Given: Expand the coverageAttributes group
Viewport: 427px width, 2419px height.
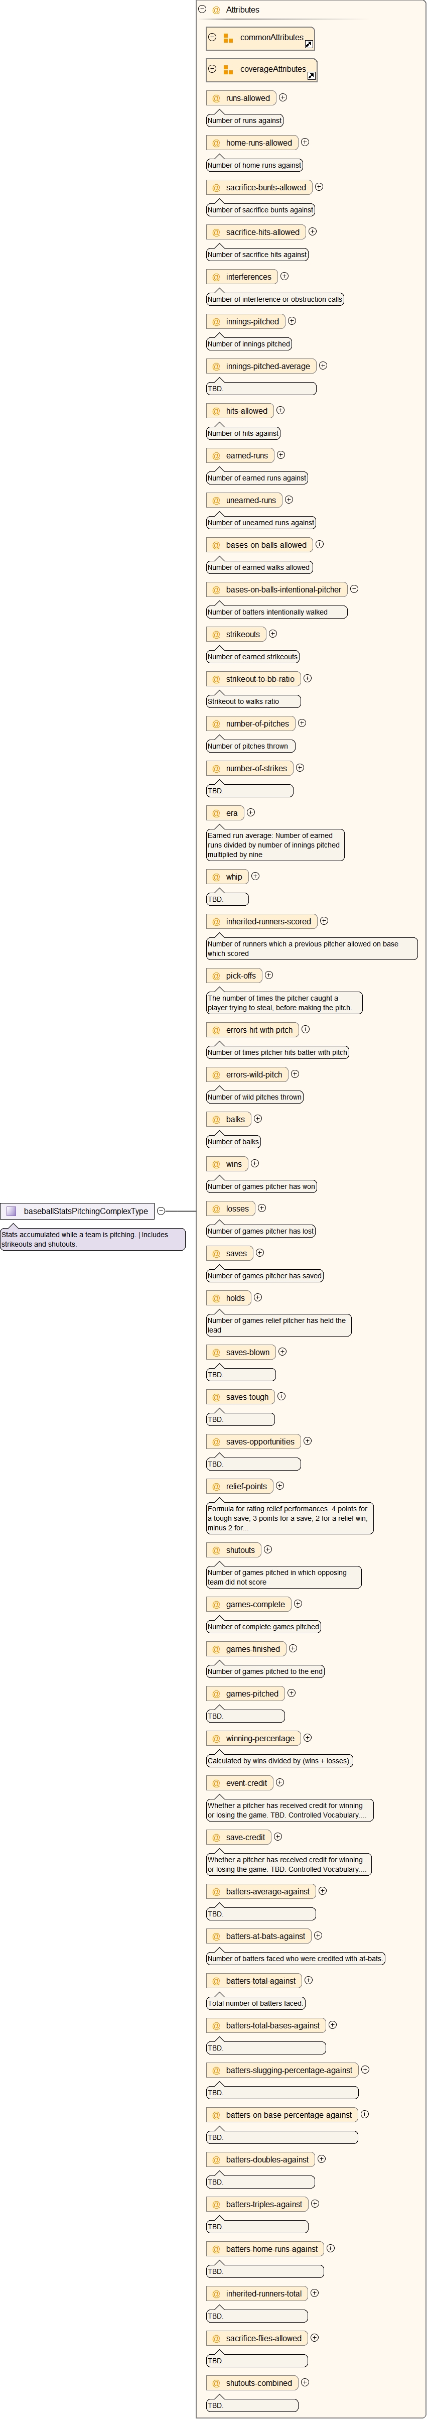Looking at the screenshot, I should click(212, 69).
